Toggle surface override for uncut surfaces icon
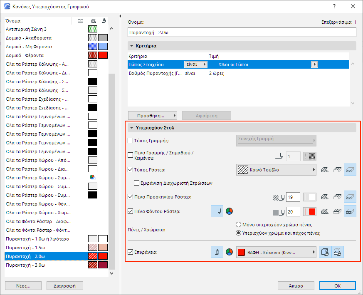363x295 pixels. click(325, 252)
